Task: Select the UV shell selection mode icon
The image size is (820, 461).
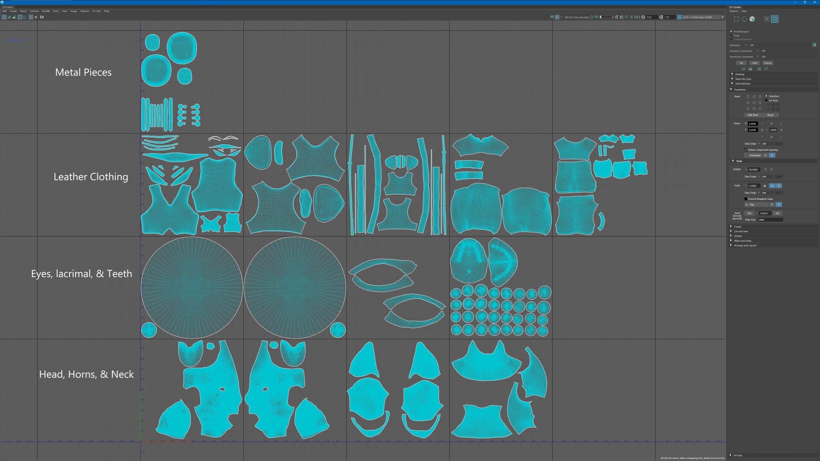Action: point(775,19)
